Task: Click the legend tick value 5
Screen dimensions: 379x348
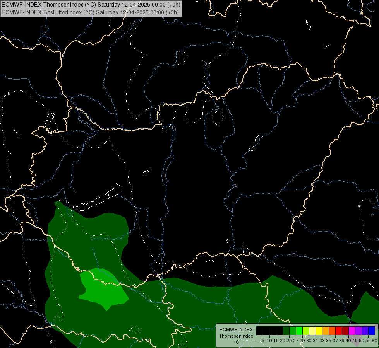Action: coord(263,341)
